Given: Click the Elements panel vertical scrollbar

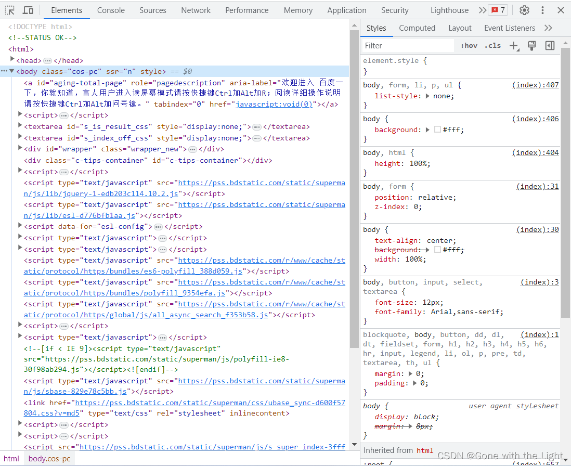Looking at the screenshot, I should tap(354, 189).
